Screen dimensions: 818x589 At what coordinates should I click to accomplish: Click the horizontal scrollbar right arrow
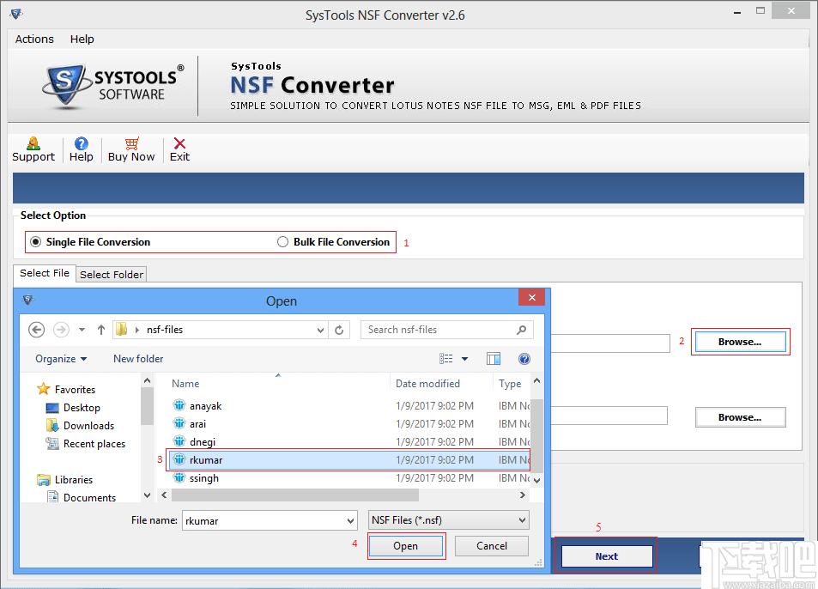523,495
